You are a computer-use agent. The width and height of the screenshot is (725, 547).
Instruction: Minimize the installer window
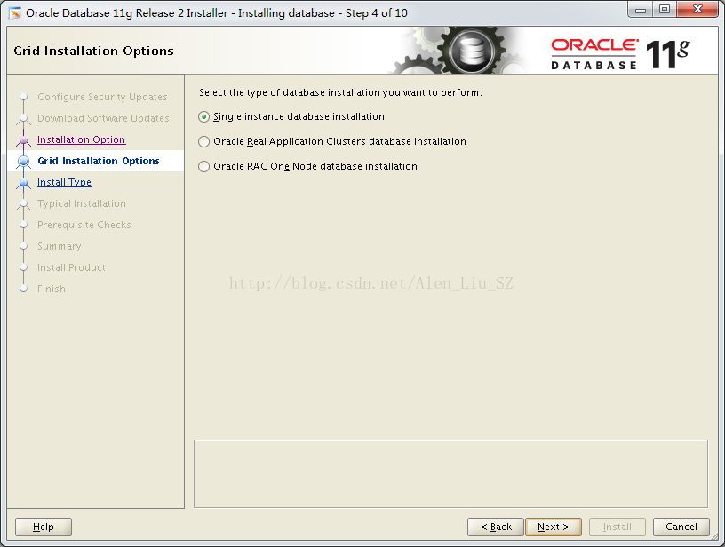[641, 10]
